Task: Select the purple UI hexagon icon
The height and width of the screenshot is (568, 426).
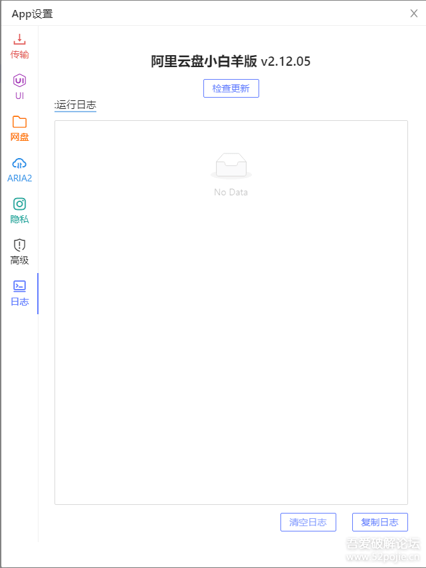Action: click(x=19, y=80)
